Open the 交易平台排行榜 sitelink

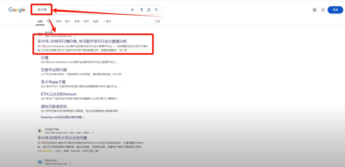coord(54,70)
